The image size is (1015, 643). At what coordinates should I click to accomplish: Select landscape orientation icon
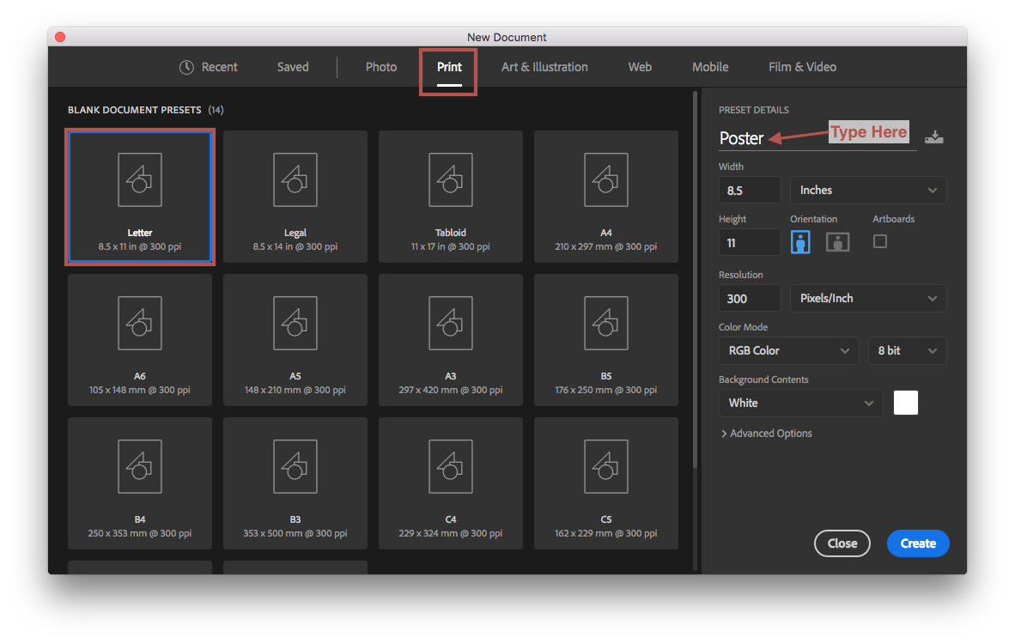tap(837, 242)
